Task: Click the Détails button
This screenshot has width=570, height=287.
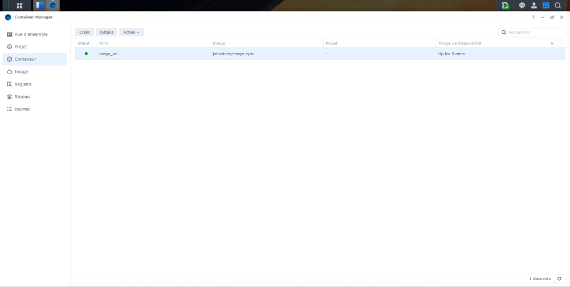Action: click(107, 32)
